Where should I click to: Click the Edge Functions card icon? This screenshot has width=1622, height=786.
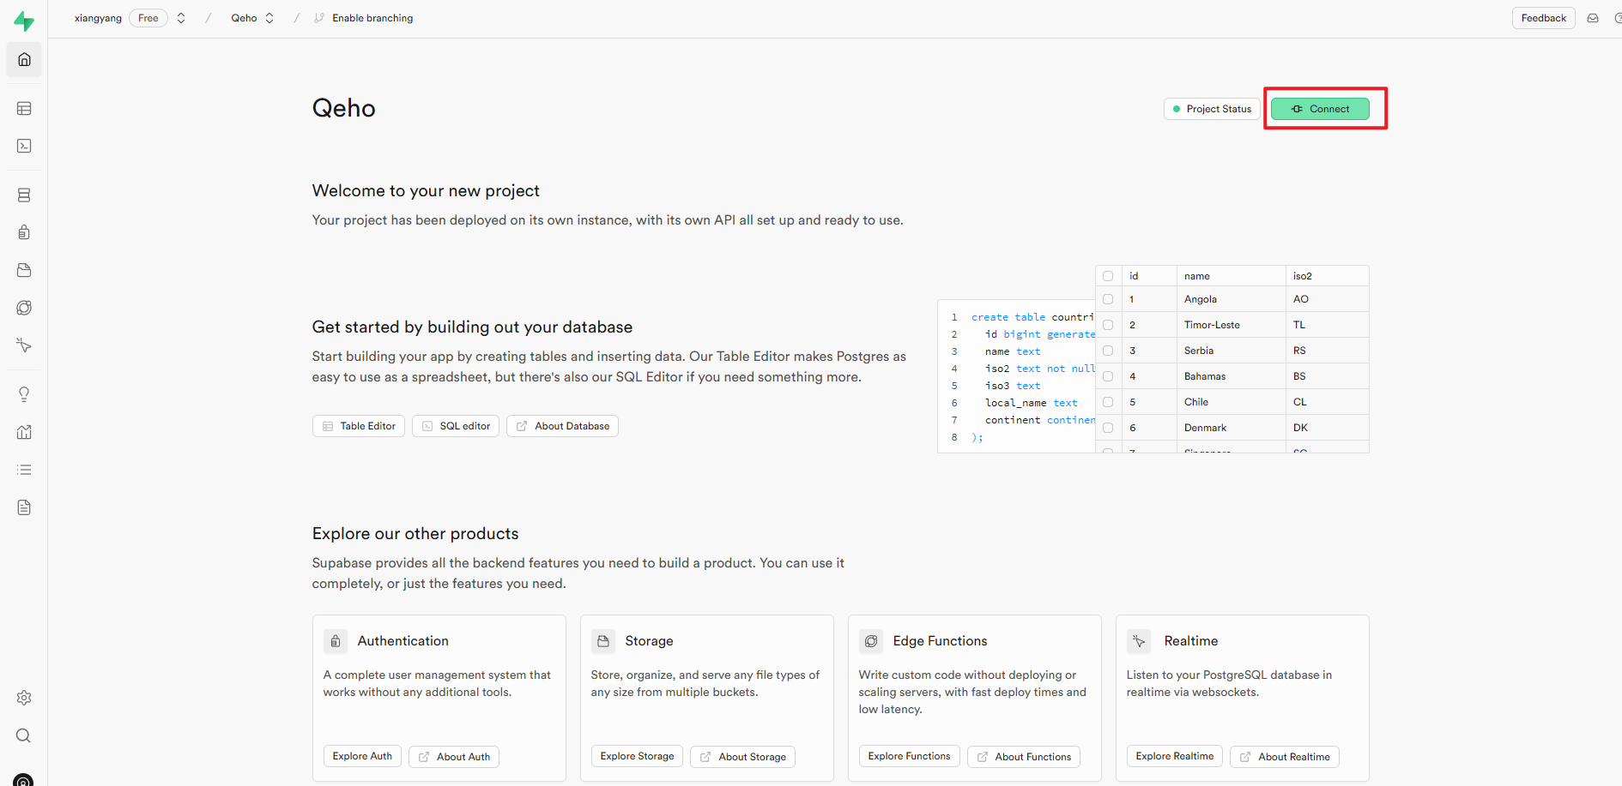[871, 641]
